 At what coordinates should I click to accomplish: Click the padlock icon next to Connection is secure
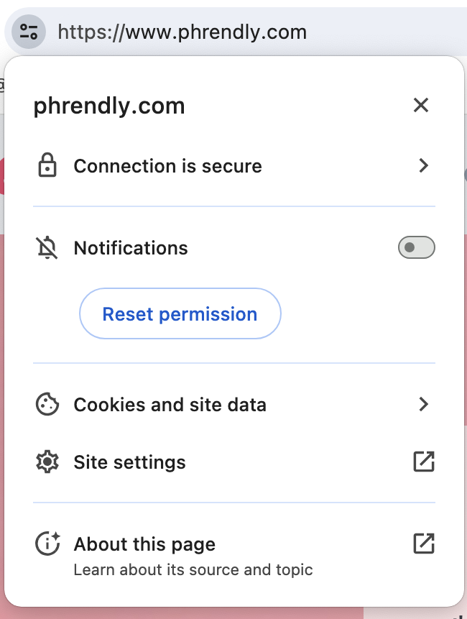pos(47,165)
